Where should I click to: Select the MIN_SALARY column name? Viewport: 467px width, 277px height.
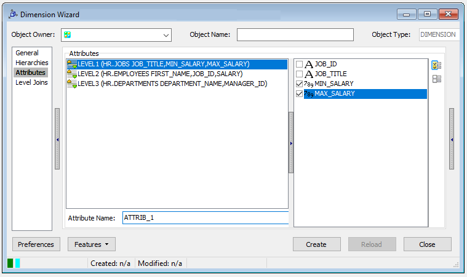pyautogui.click(x=334, y=84)
